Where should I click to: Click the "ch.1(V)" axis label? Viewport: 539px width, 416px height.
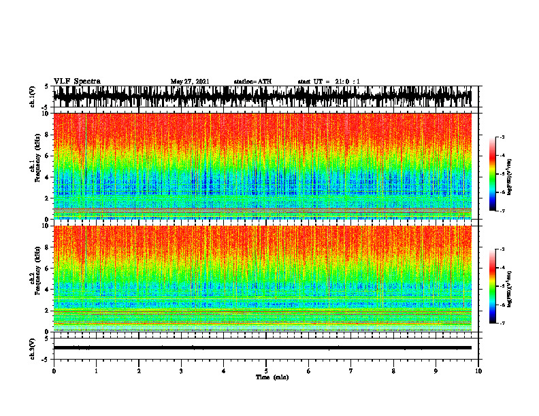click(32, 97)
